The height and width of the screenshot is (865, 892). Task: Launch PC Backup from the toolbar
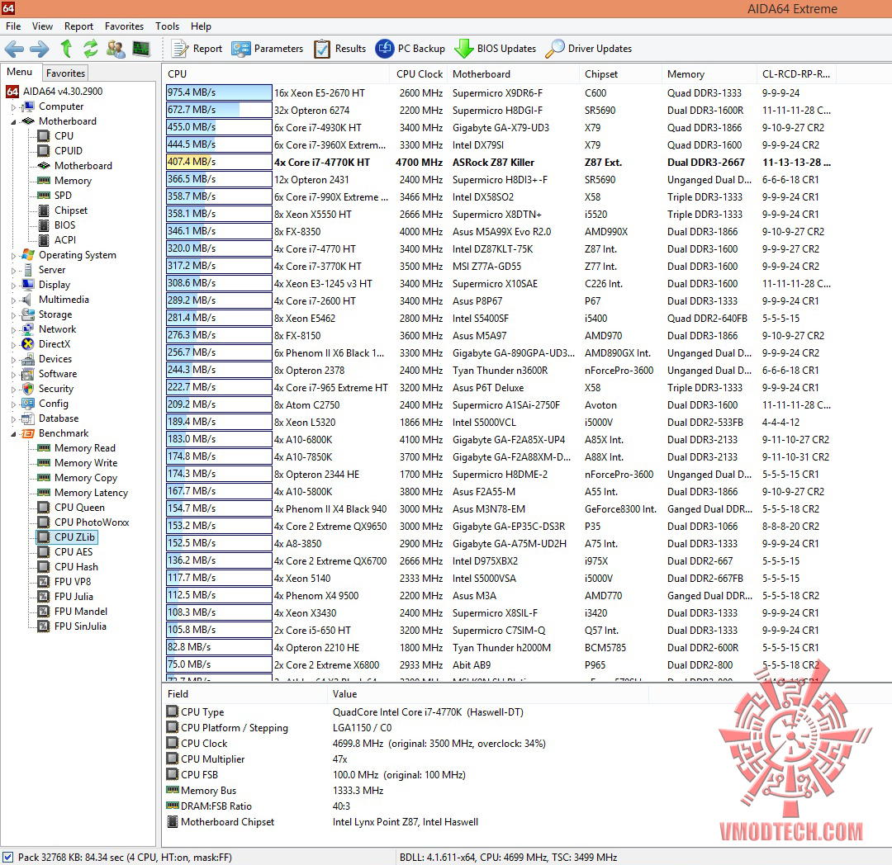(410, 49)
